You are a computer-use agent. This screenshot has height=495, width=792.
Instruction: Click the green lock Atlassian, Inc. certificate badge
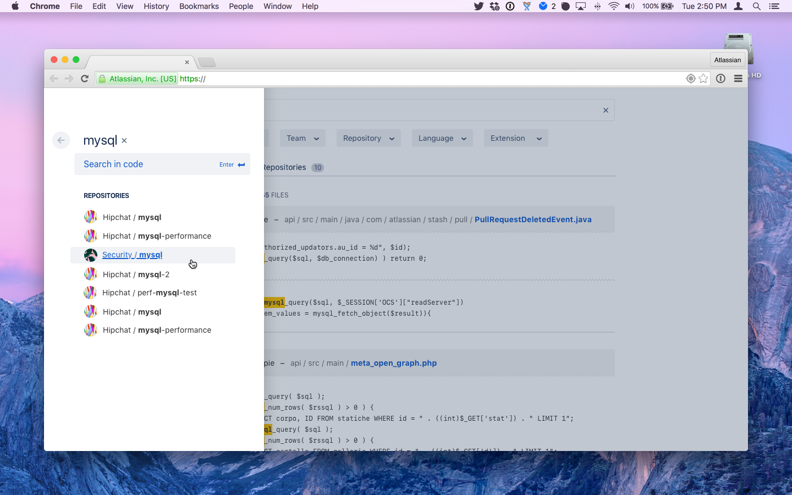(137, 79)
